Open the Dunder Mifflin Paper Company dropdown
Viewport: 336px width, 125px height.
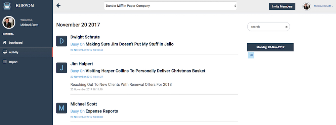point(170,6)
